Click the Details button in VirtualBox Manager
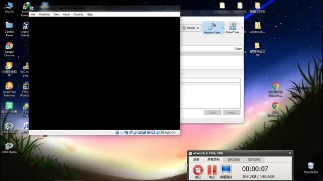323x181 pixels. click(191, 28)
